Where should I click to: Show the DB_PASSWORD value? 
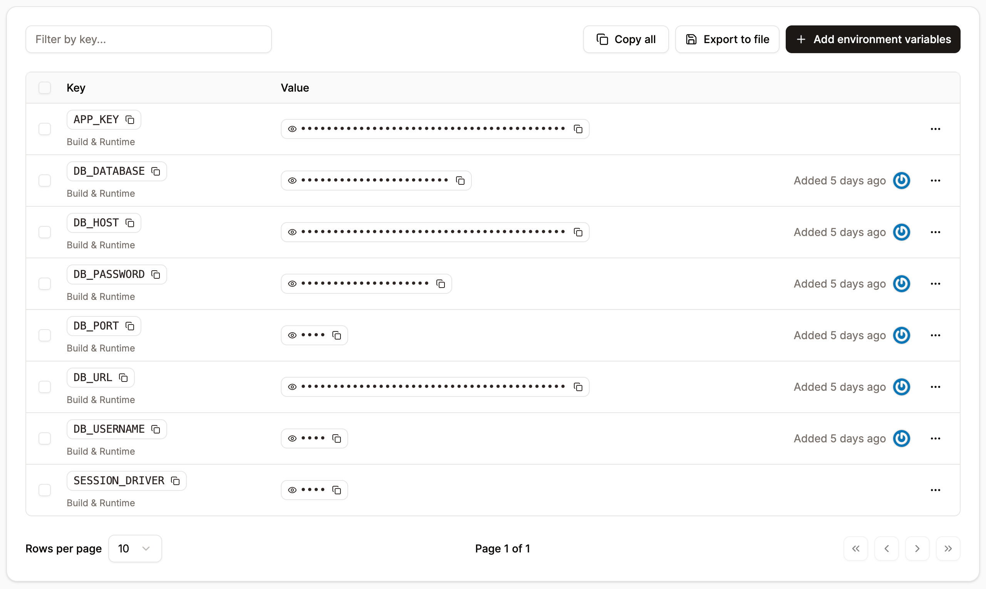(x=292, y=283)
